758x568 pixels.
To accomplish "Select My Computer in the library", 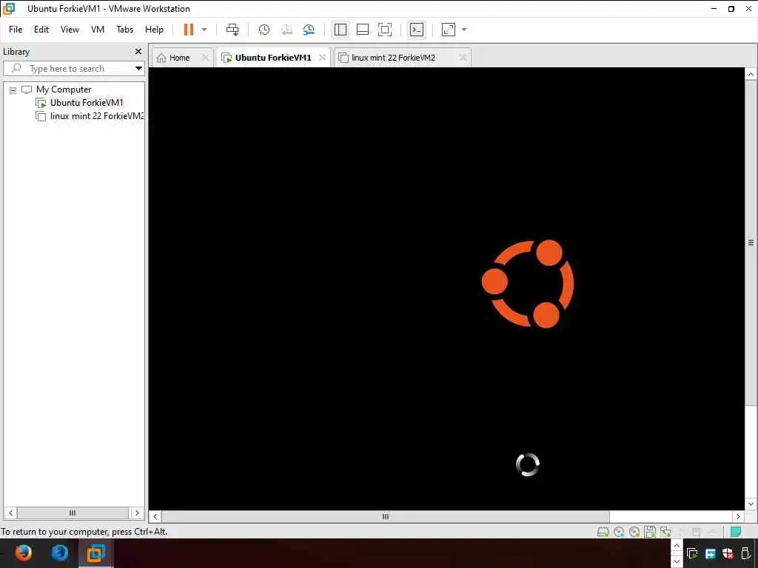I will click(64, 89).
